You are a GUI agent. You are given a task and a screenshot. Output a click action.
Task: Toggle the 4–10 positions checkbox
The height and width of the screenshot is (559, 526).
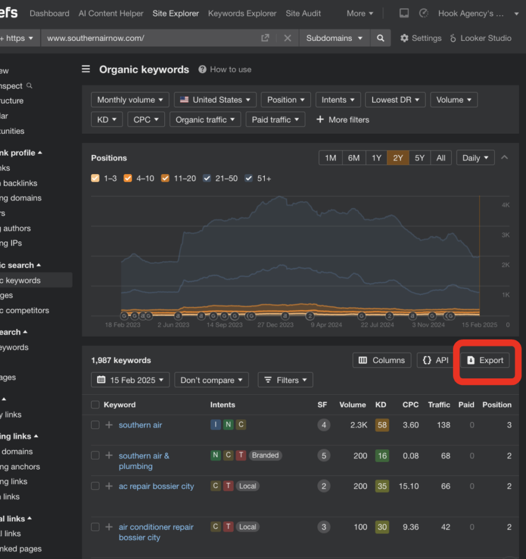(128, 179)
